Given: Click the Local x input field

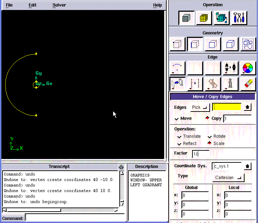Looking at the screenshot, I should [x=238, y=195].
